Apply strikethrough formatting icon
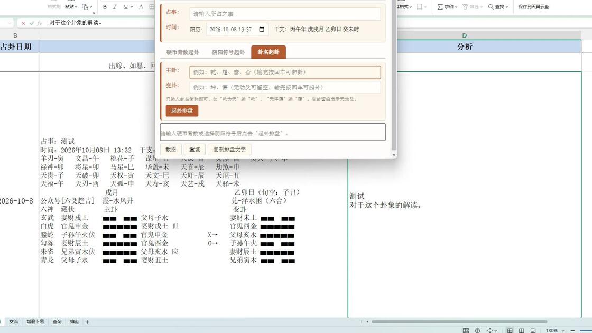 (x=141, y=7)
